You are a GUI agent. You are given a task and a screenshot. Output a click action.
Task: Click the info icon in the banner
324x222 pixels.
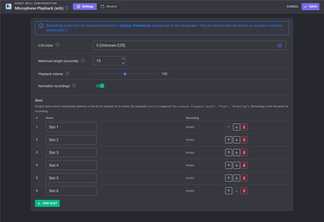(x=41, y=26)
